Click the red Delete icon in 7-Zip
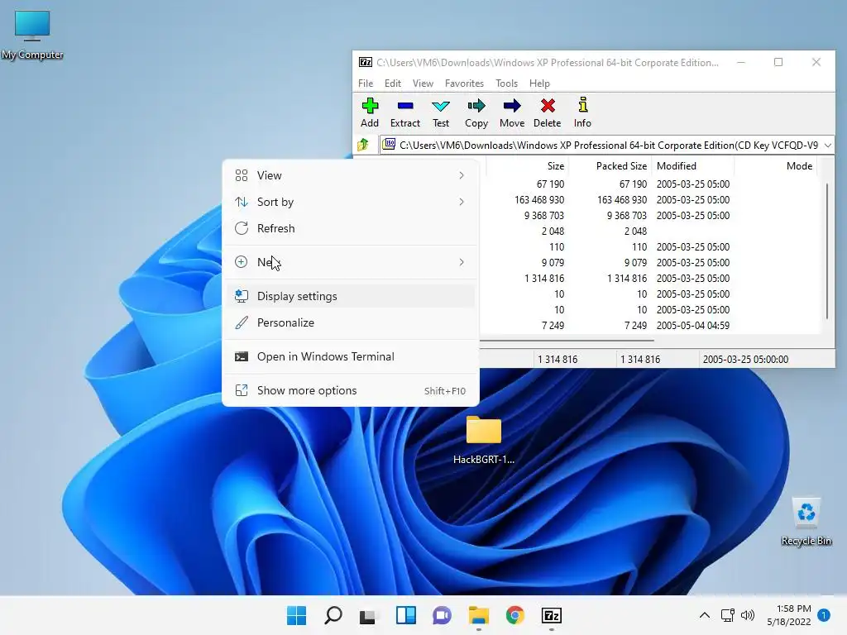The height and width of the screenshot is (635, 847). point(548,112)
